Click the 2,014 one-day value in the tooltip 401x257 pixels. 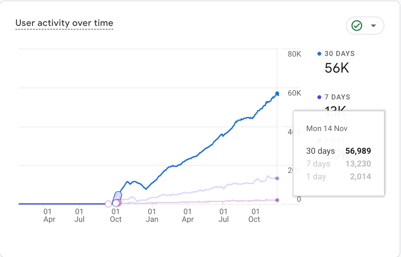point(360,177)
